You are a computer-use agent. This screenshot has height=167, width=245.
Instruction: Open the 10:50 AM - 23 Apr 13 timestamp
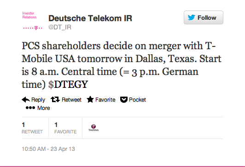point(48,149)
